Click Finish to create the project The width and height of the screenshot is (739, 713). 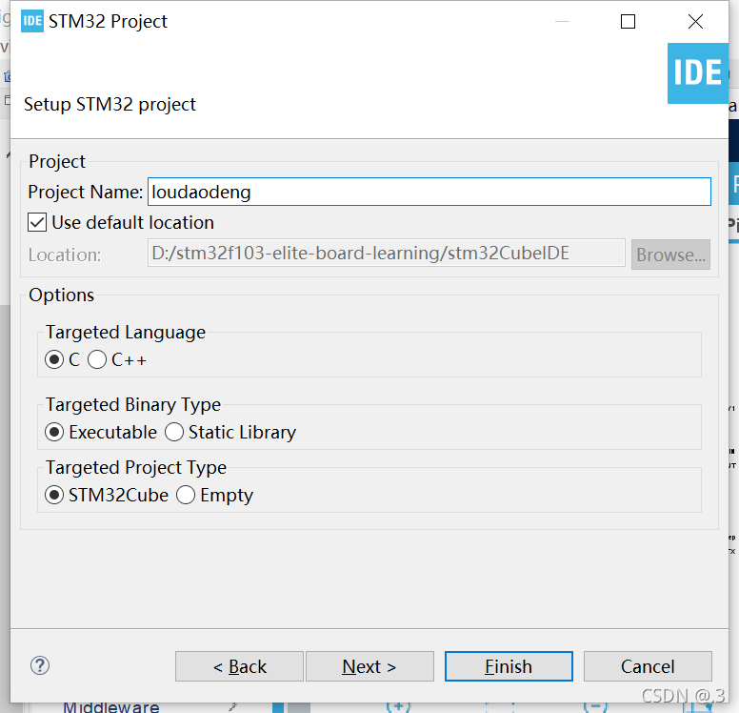click(x=509, y=666)
